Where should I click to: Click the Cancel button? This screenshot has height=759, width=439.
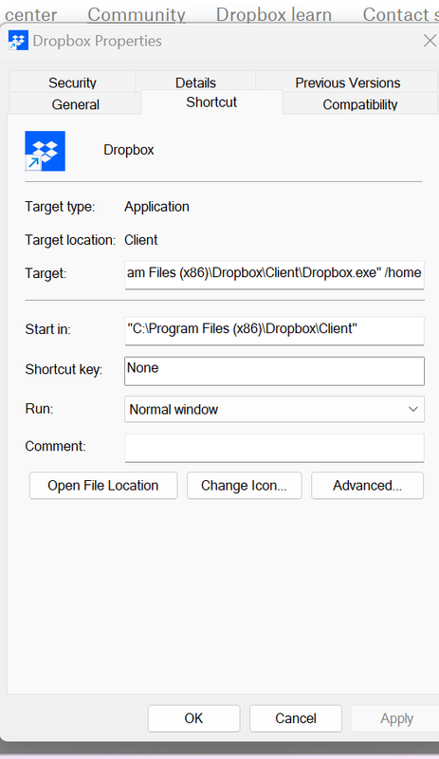pos(296,718)
